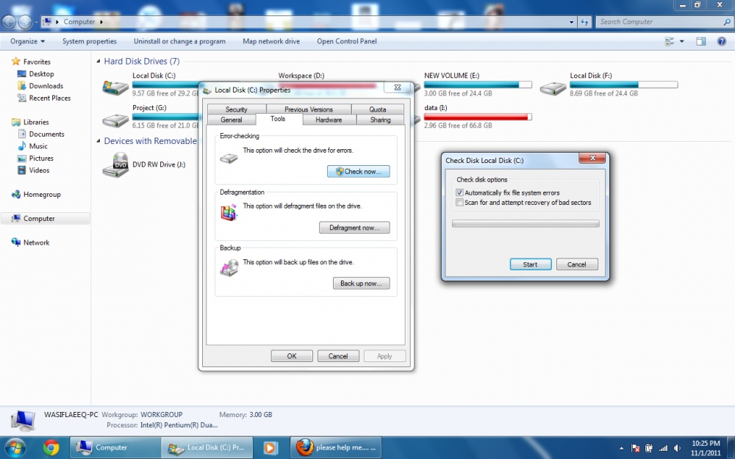
Task: Expand the change view options arrow
Action: 681,42
